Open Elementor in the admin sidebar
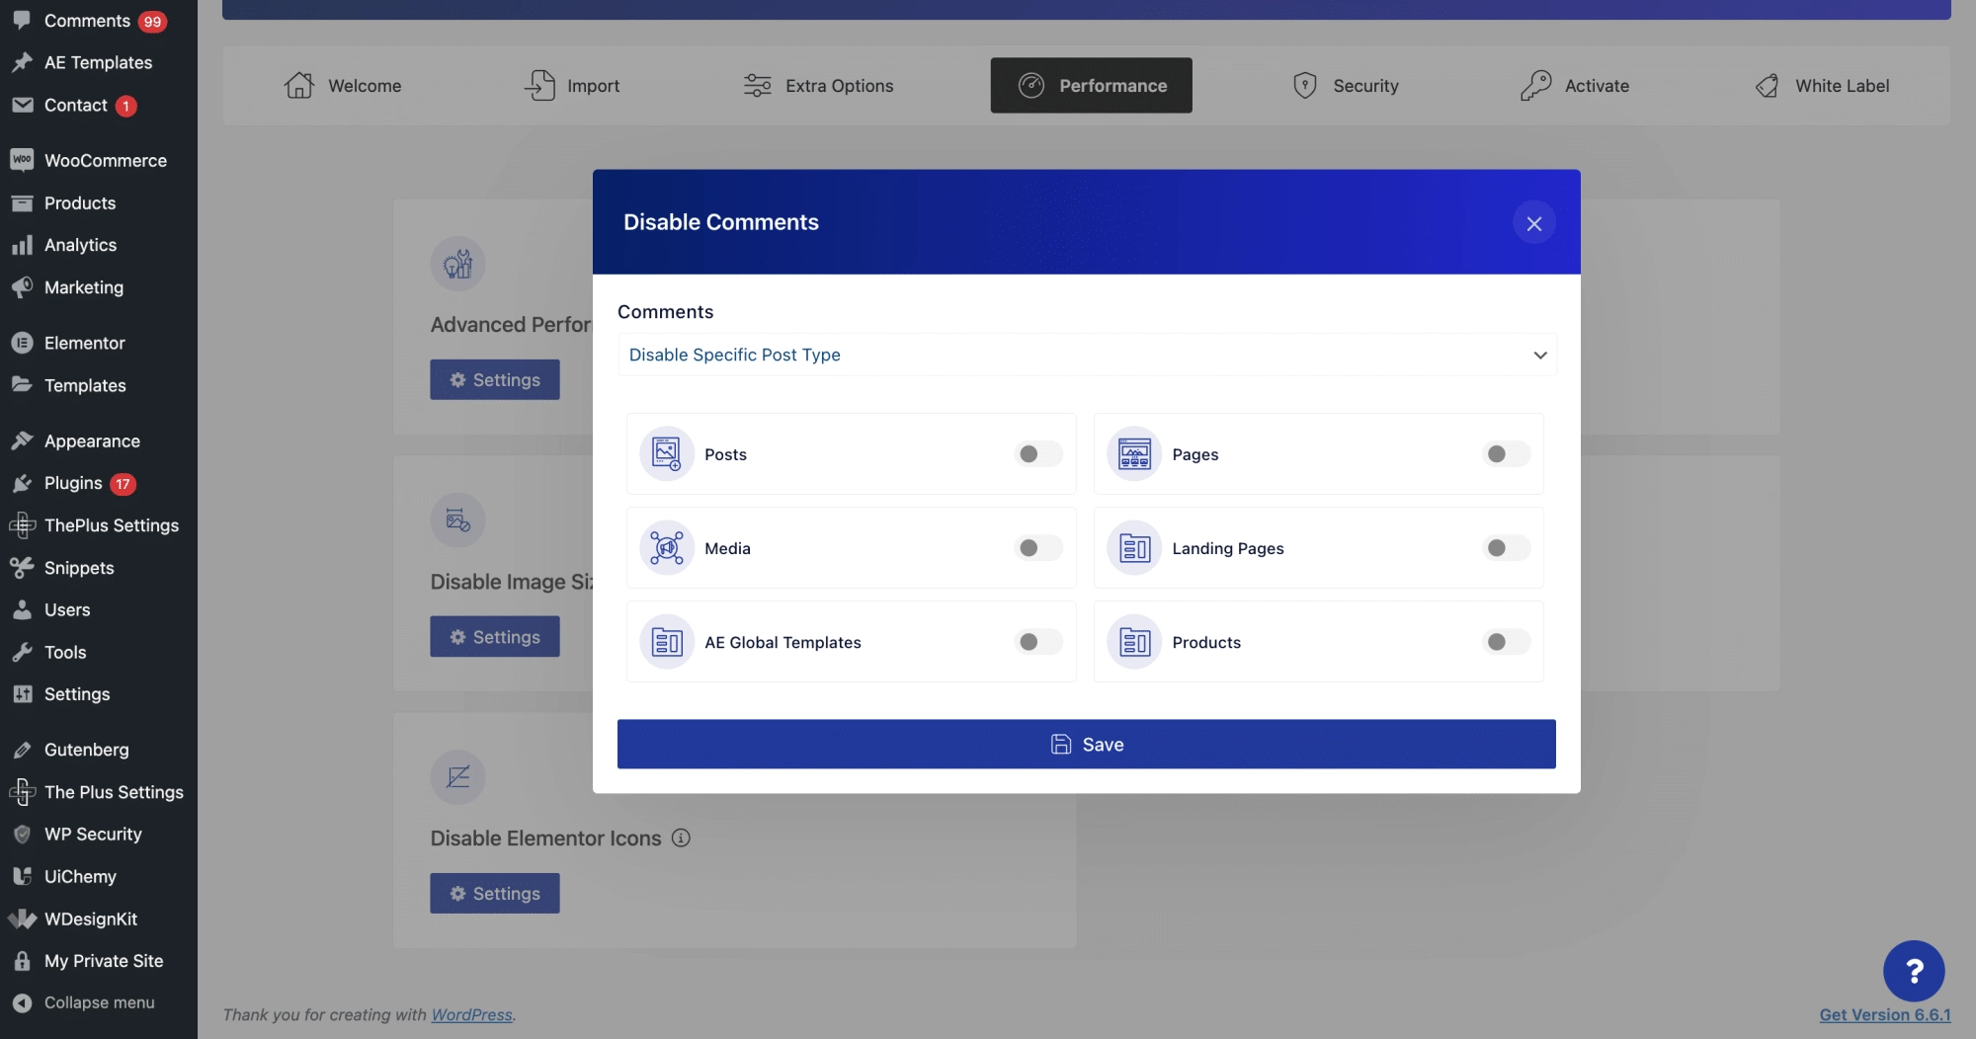 pyautogui.click(x=84, y=343)
